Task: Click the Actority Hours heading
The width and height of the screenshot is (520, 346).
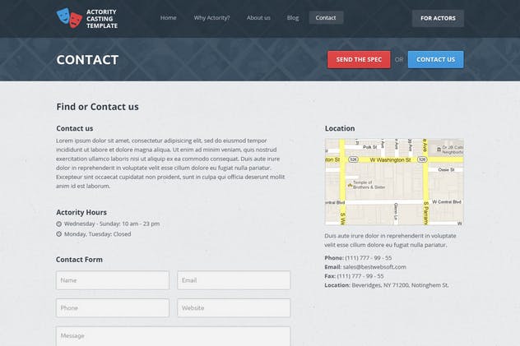Action: click(x=81, y=212)
